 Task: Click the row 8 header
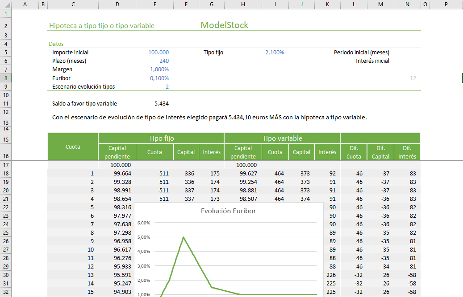tap(5, 78)
